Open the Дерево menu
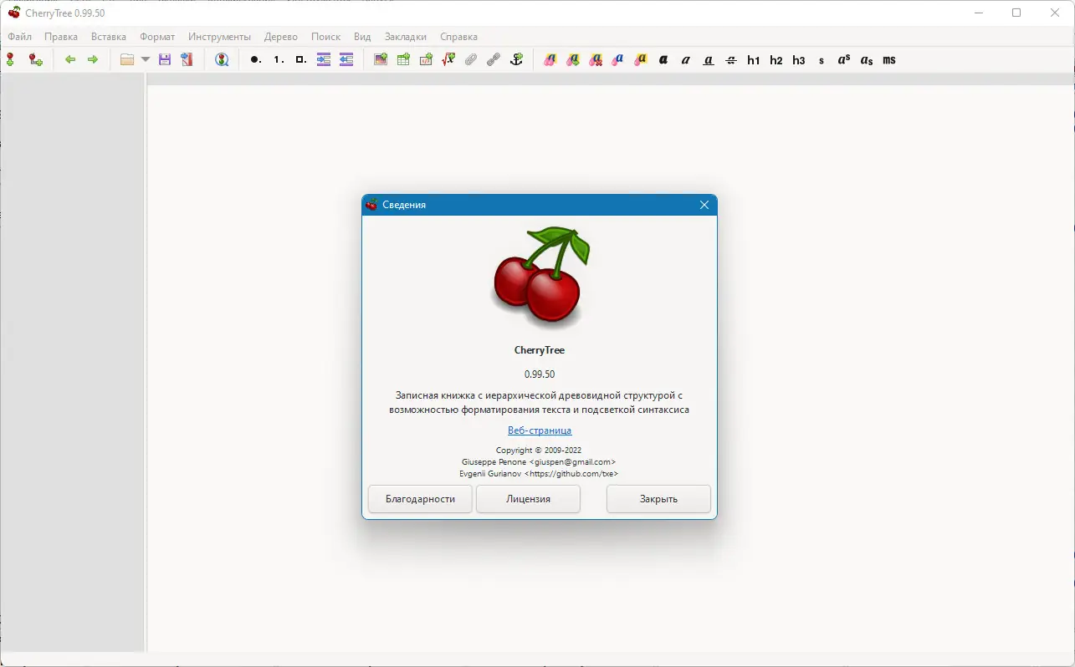Image resolution: width=1075 pixels, height=667 pixels. click(x=281, y=37)
